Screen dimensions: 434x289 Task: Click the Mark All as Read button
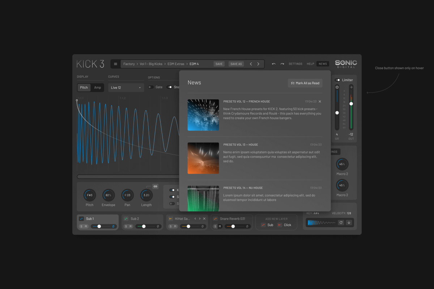(305, 83)
